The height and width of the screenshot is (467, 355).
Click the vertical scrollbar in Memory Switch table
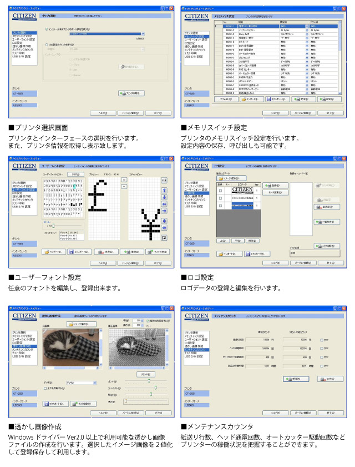(340, 57)
